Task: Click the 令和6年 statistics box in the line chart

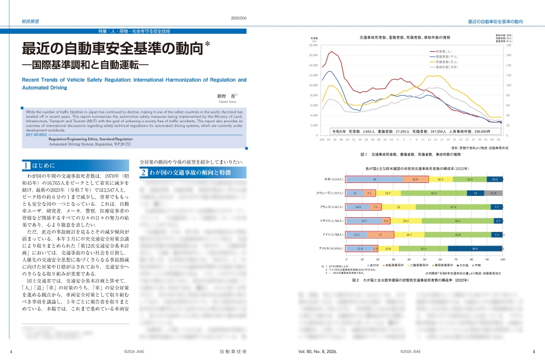Action: point(416,132)
